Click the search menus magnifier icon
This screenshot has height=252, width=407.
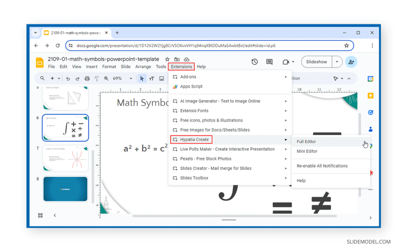pos(42,78)
